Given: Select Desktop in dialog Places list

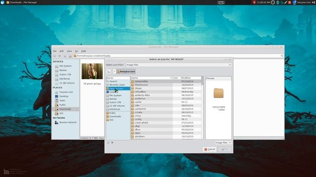Looking at the screenshot, I should coord(118,92).
